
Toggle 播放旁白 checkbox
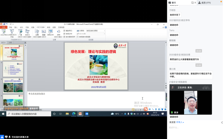(x=64, y=31)
